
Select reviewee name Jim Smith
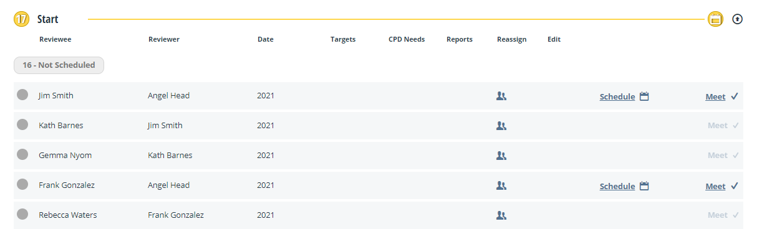56,96
